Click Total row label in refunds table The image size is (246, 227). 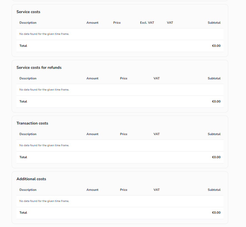click(x=23, y=102)
